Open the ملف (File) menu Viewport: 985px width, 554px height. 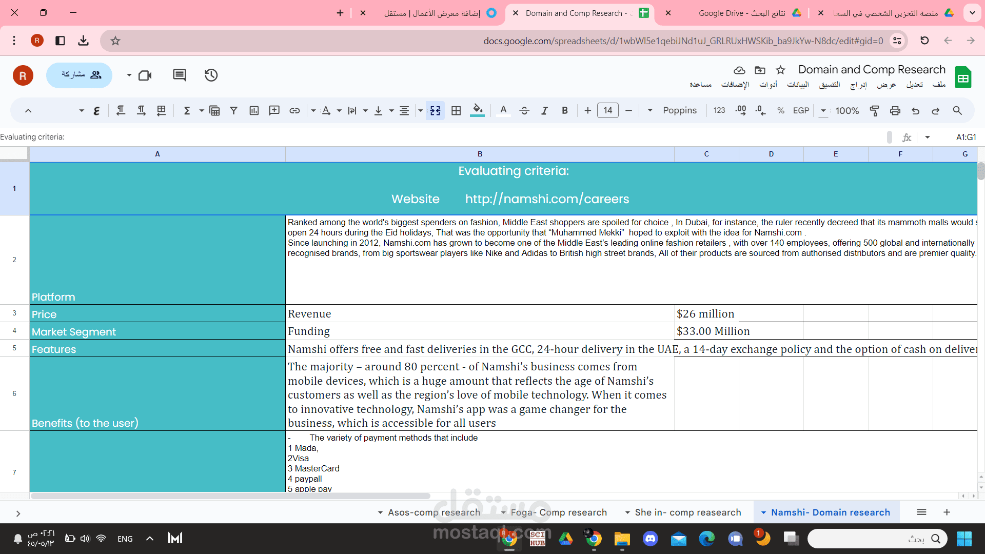(x=939, y=85)
